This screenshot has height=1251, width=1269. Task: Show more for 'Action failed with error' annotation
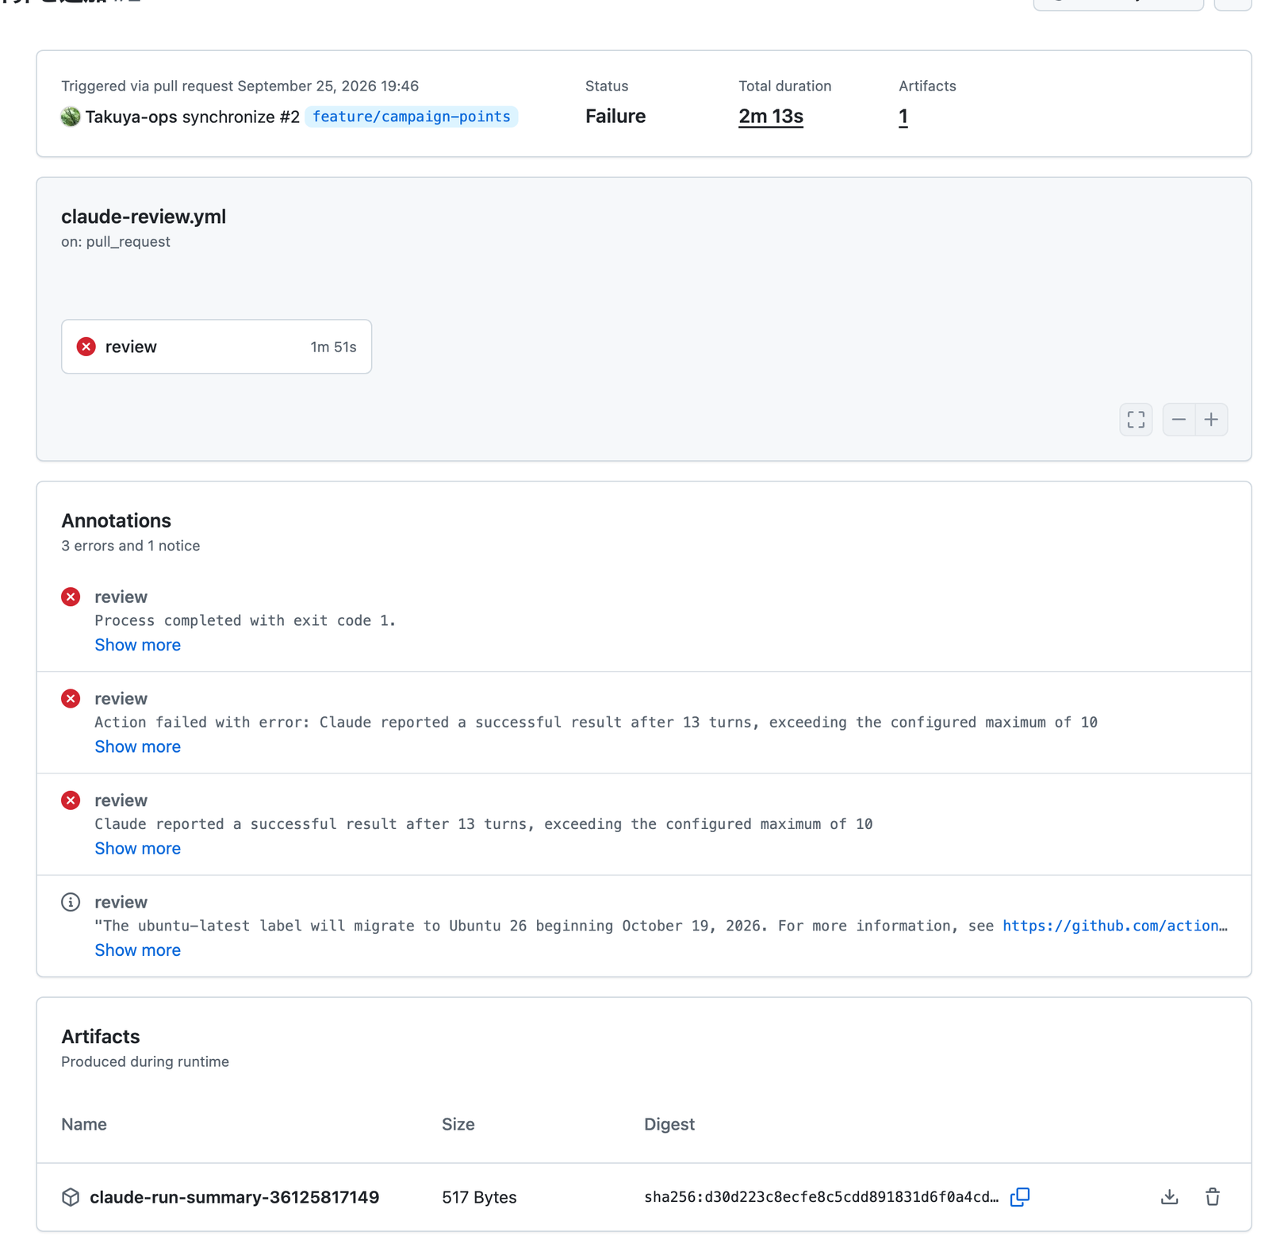point(137,746)
